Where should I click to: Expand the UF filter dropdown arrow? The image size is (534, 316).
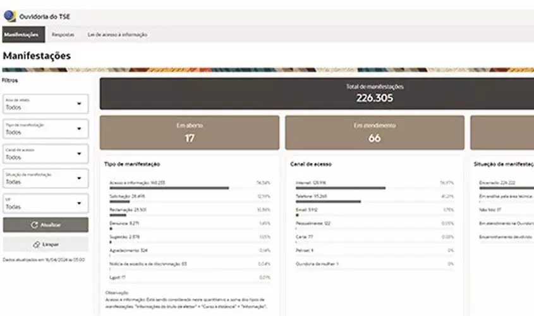(x=79, y=204)
